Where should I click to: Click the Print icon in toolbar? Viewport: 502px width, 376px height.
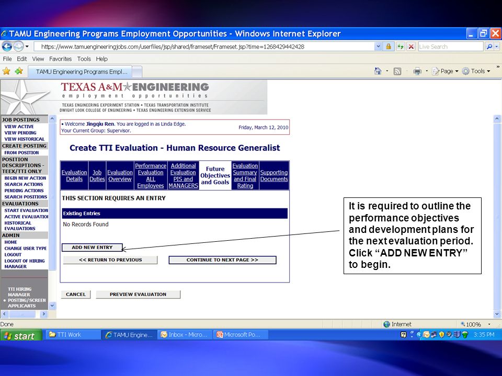417,72
